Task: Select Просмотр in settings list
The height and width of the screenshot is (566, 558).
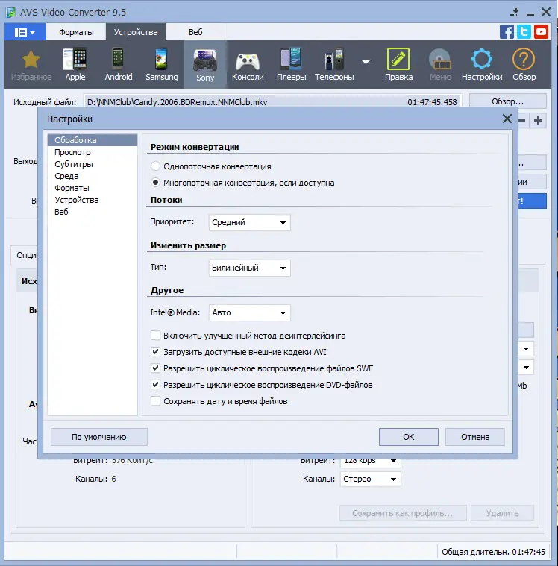Action: 93,152
